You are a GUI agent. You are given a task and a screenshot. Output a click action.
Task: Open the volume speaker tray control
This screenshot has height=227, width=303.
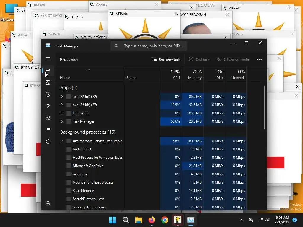tap(267, 220)
